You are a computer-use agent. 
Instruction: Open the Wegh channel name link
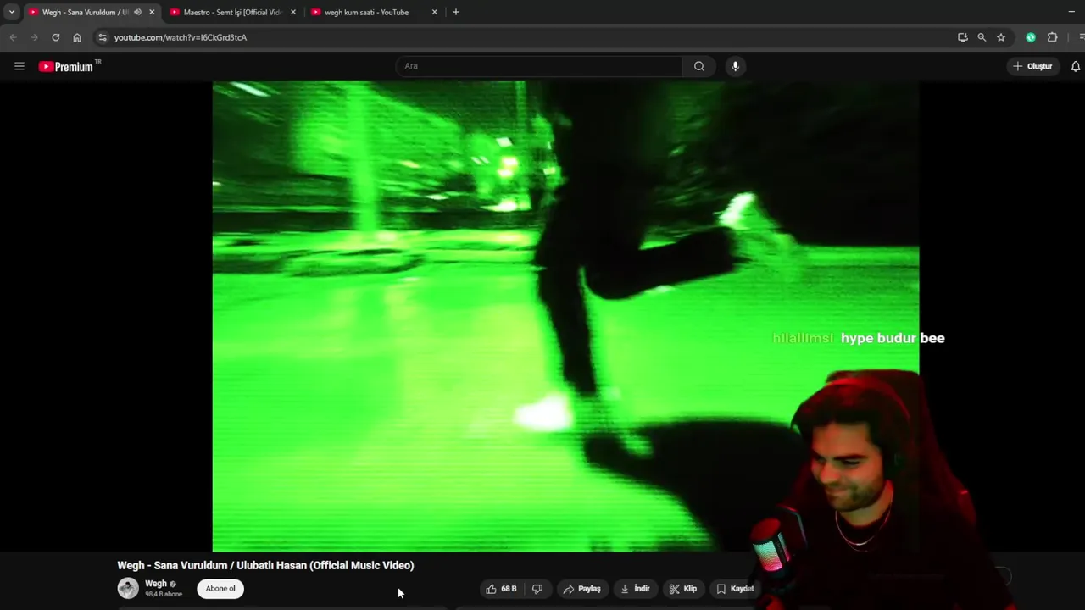pyautogui.click(x=156, y=584)
